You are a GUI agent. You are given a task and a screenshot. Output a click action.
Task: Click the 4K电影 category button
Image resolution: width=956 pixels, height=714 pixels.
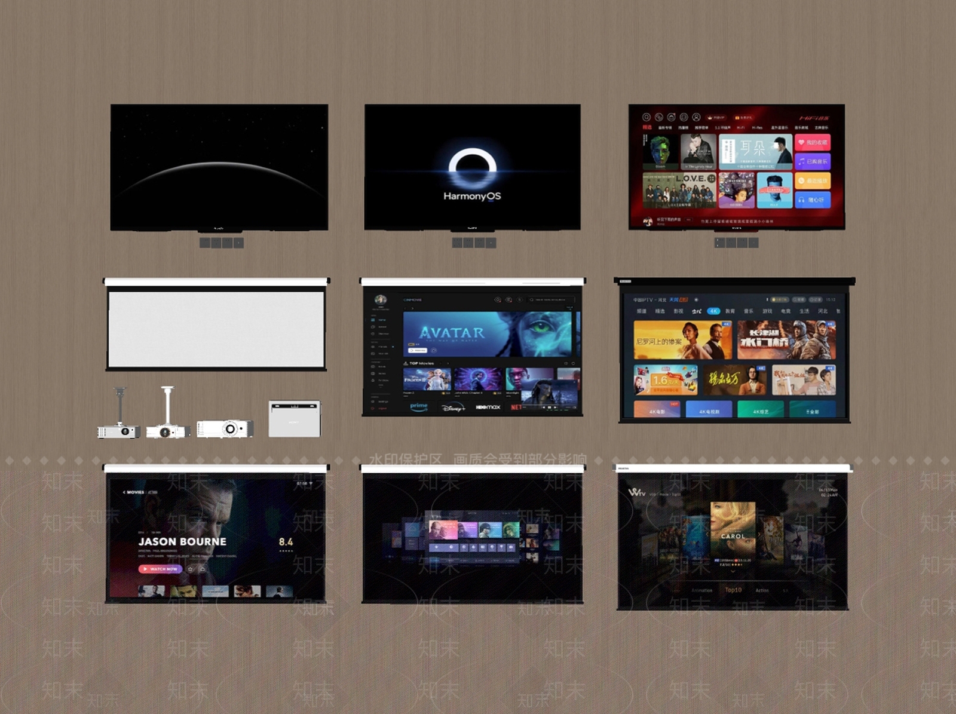(657, 409)
